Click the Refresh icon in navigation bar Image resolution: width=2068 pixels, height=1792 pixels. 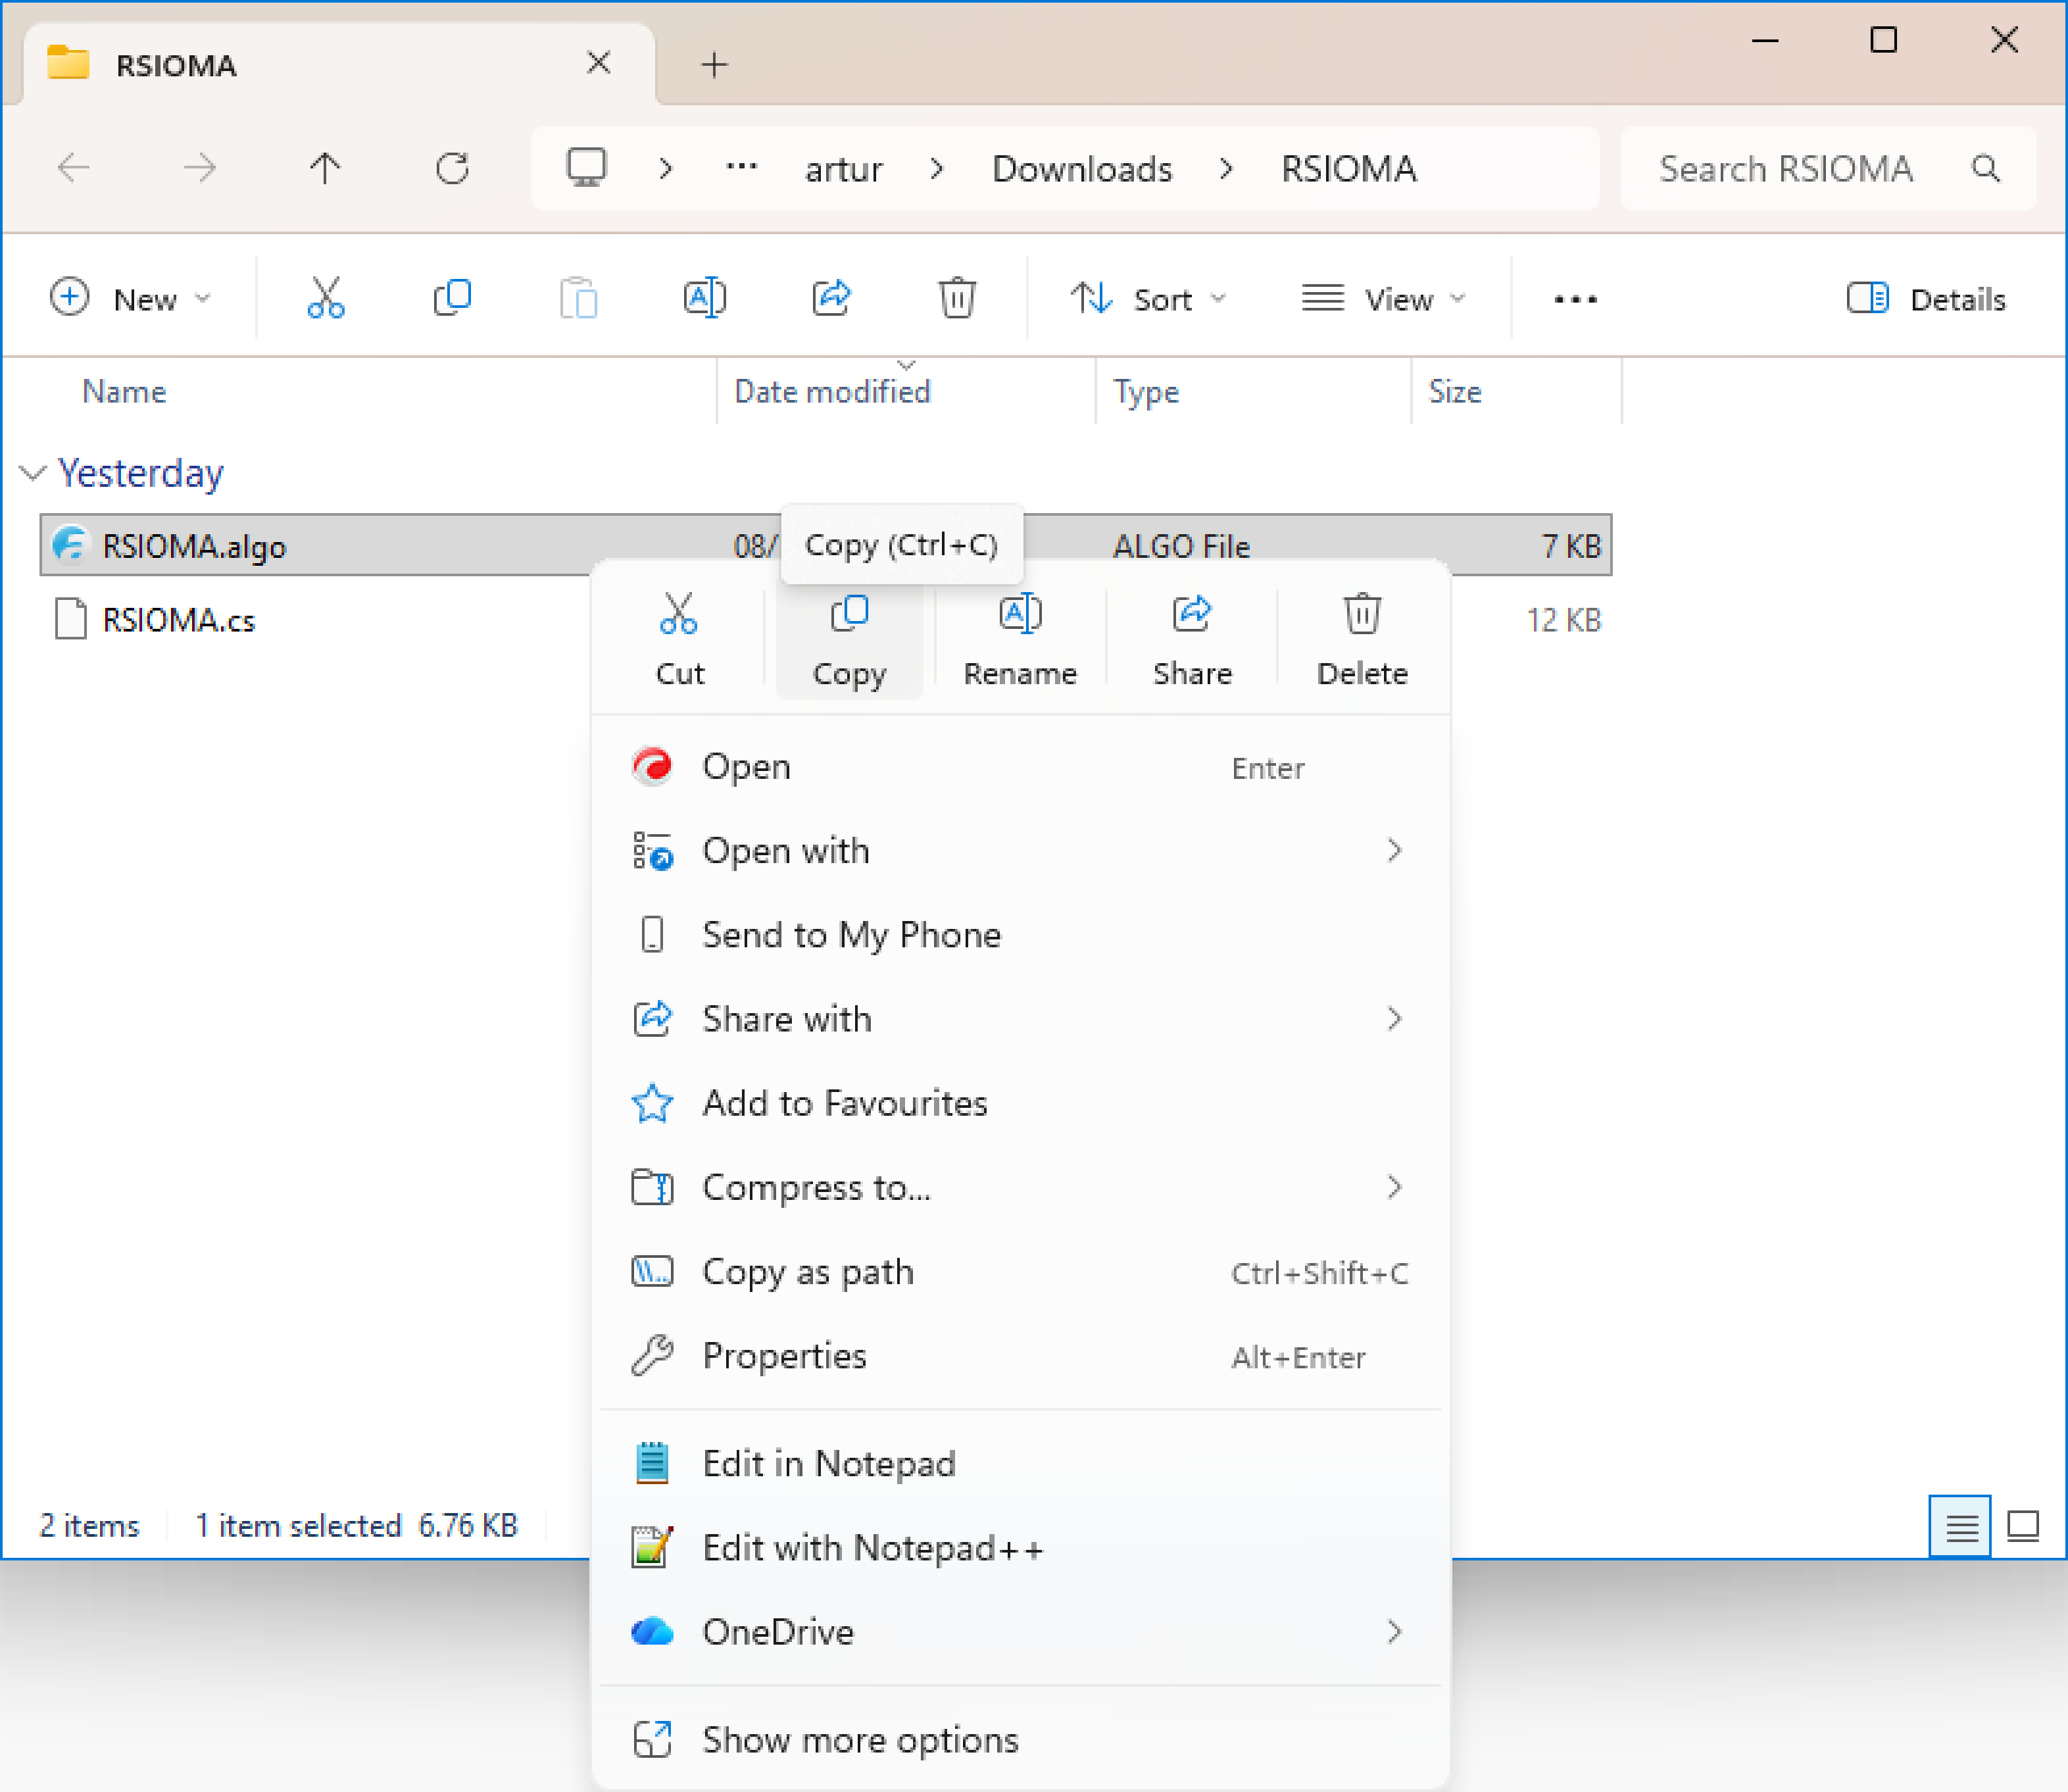[x=452, y=168]
